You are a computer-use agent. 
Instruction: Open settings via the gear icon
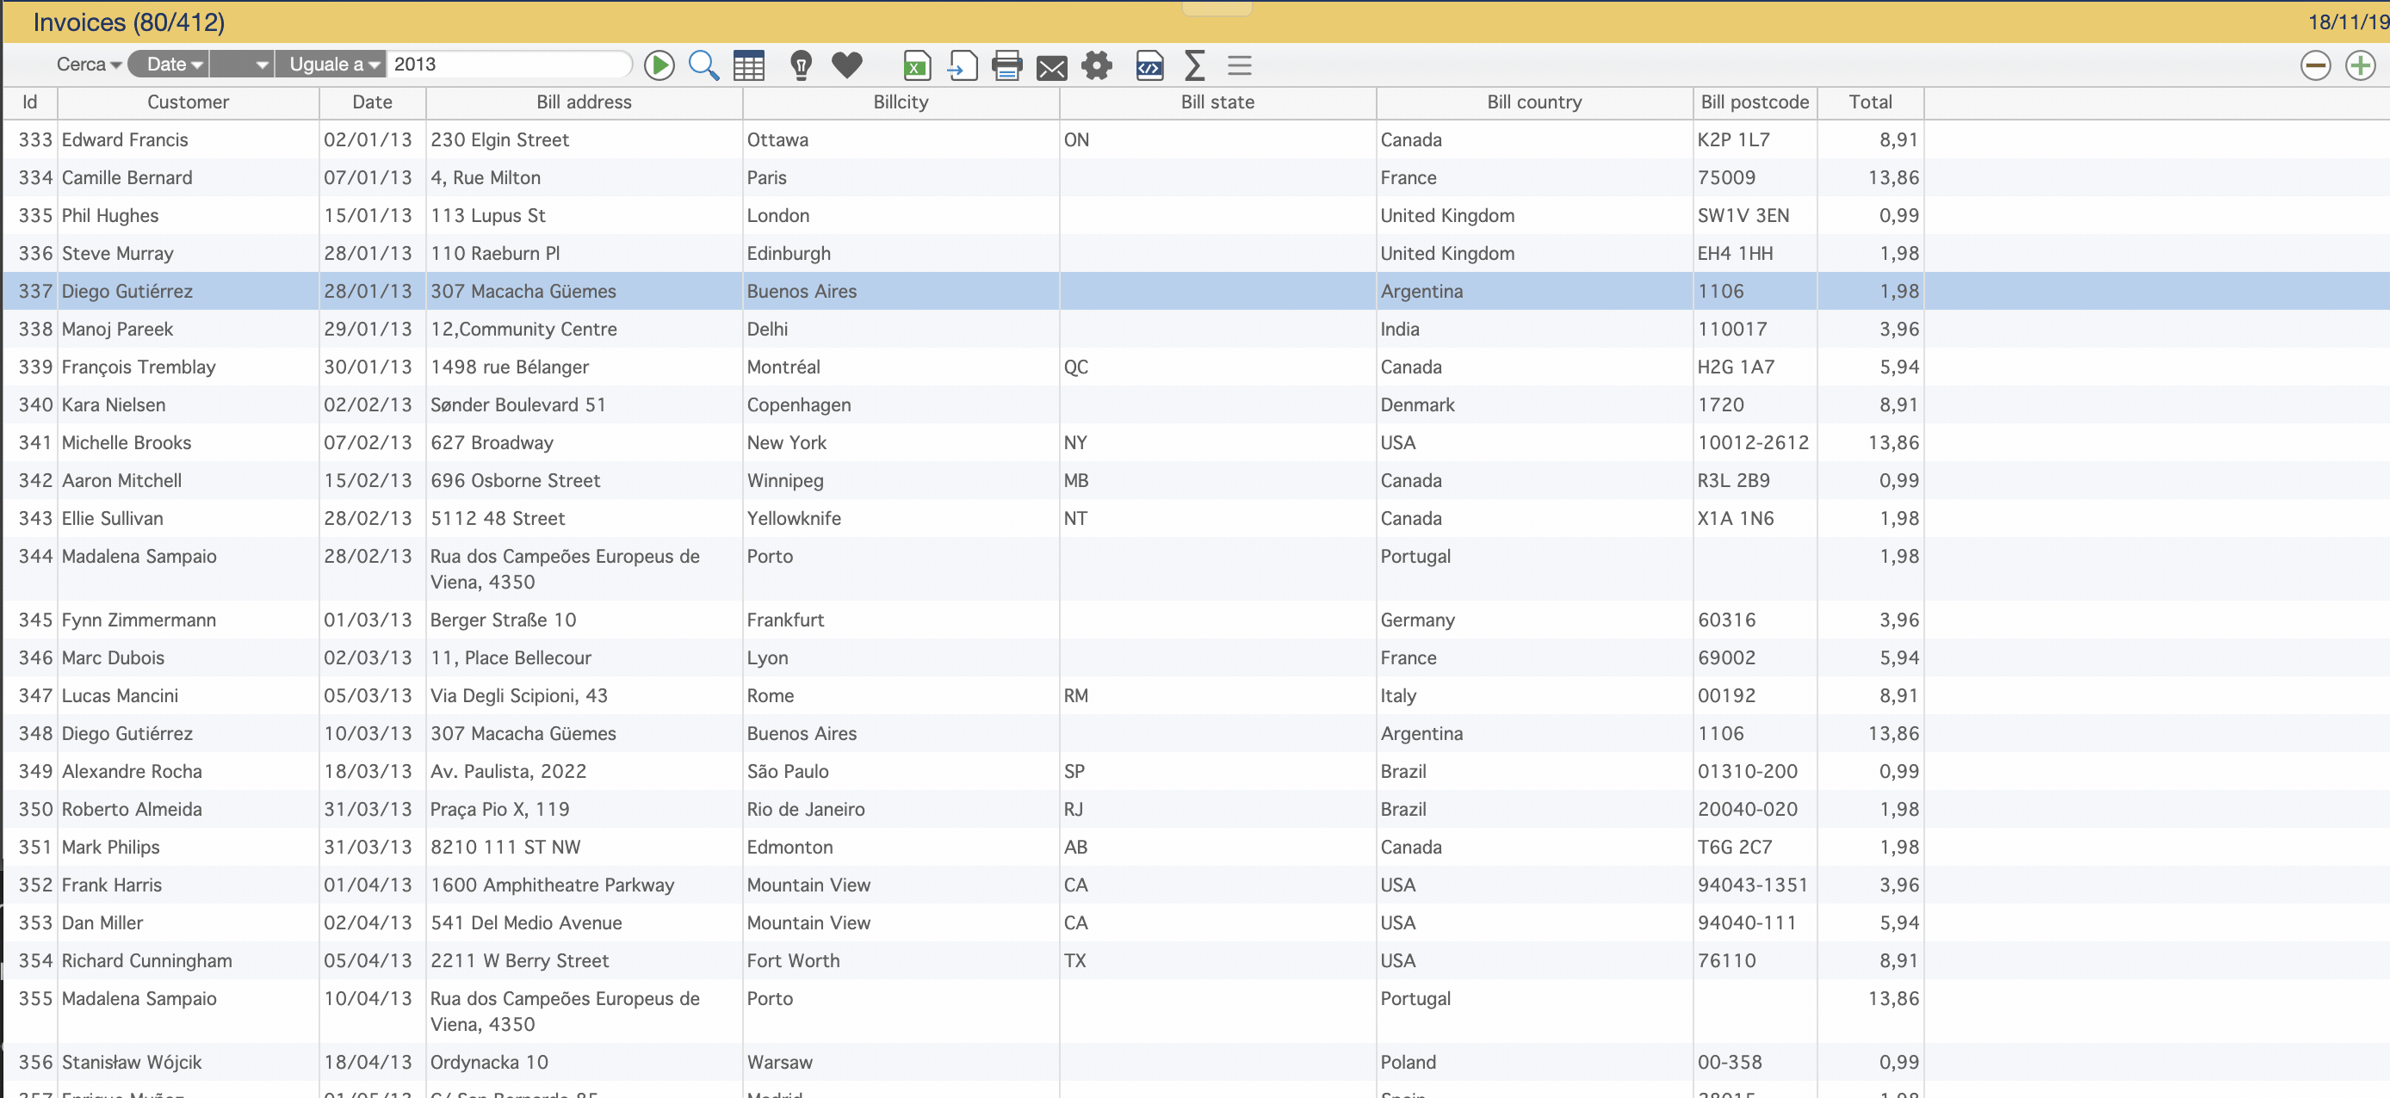pos(1097,65)
